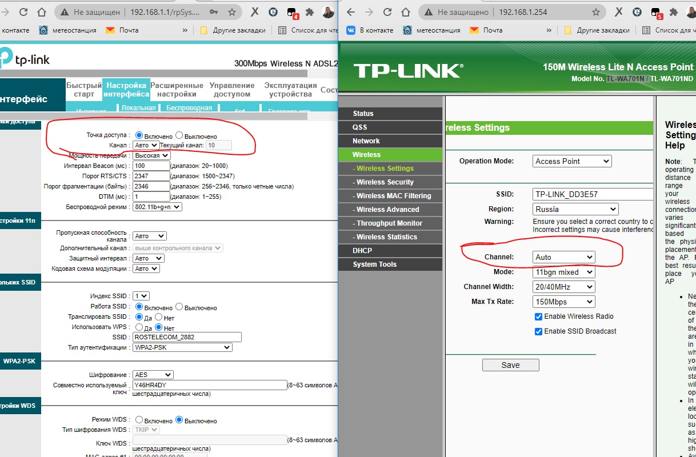Toggle Enable SSID Broadcast checkbox
This screenshot has width=696, height=457.
(x=538, y=331)
